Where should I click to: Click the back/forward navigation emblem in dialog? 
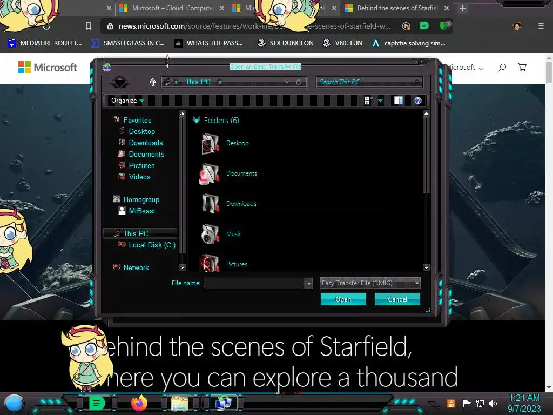point(120,82)
